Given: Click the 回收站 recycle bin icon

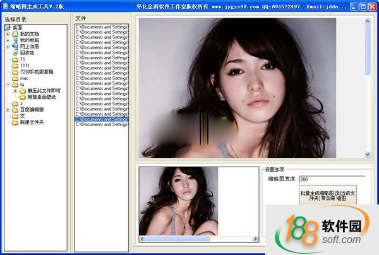Looking at the screenshot, I should pos(15,52).
